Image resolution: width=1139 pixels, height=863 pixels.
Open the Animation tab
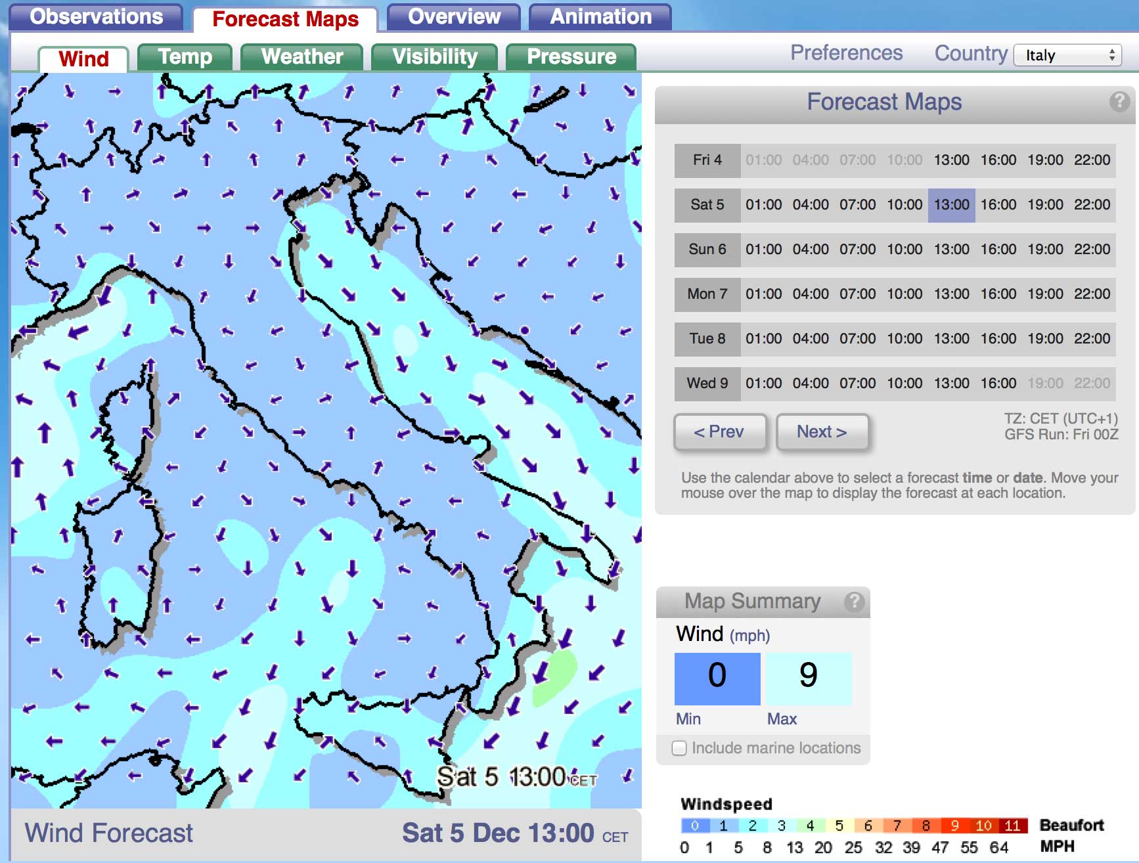(600, 17)
